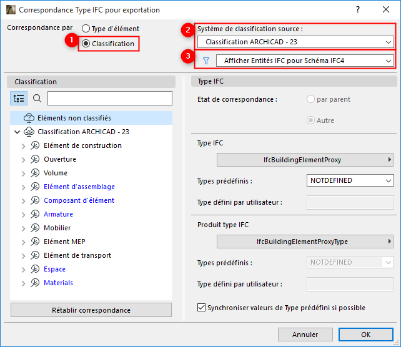Image resolution: width=401 pixels, height=347 pixels.
Task: Select the Type d'élément radio button
Action: [86, 29]
